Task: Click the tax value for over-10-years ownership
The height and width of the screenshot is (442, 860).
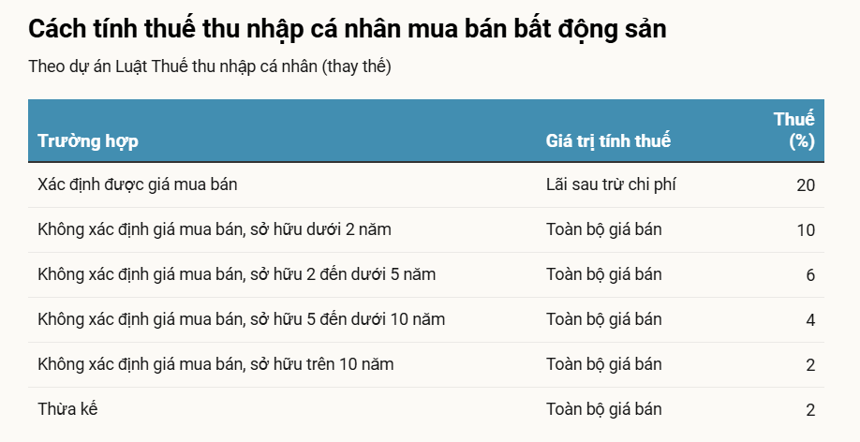Action: point(810,365)
